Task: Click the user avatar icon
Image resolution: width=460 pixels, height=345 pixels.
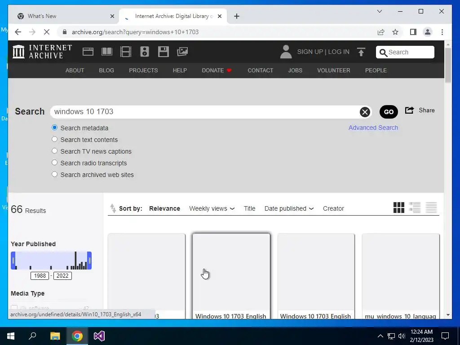Action: click(286, 52)
